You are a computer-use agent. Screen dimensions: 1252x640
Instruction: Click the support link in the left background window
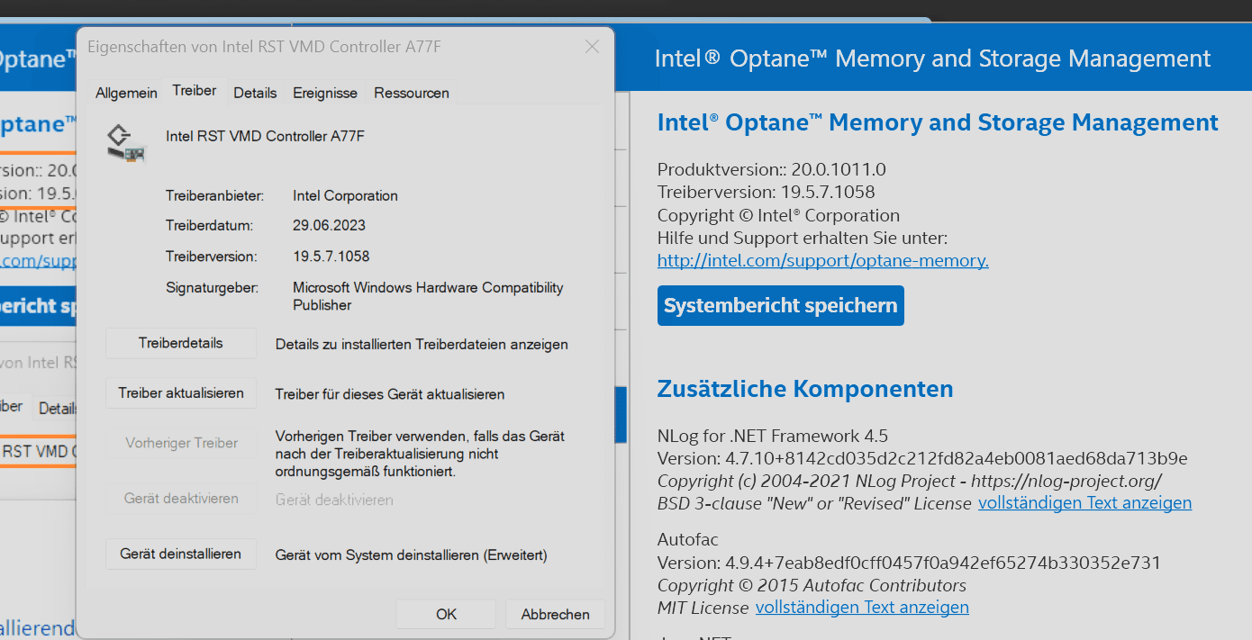click(x=38, y=261)
